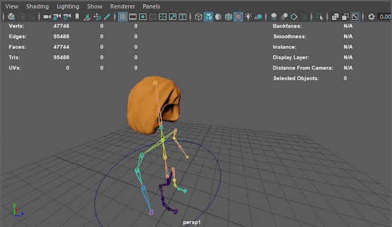Click the Smooth Shade All cube icon
Image resolution: width=392 pixels, height=227 pixels.
tap(208, 17)
